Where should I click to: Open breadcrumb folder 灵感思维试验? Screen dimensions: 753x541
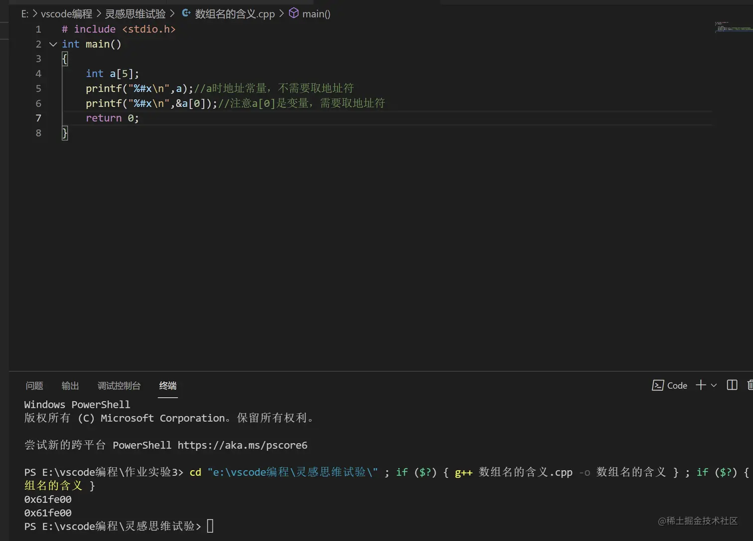(135, 14)
